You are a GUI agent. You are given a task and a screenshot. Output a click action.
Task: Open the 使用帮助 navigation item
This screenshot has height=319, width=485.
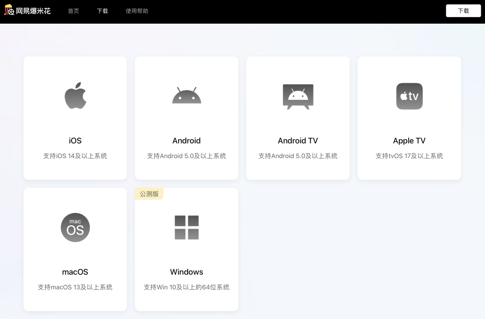[137, 11]
